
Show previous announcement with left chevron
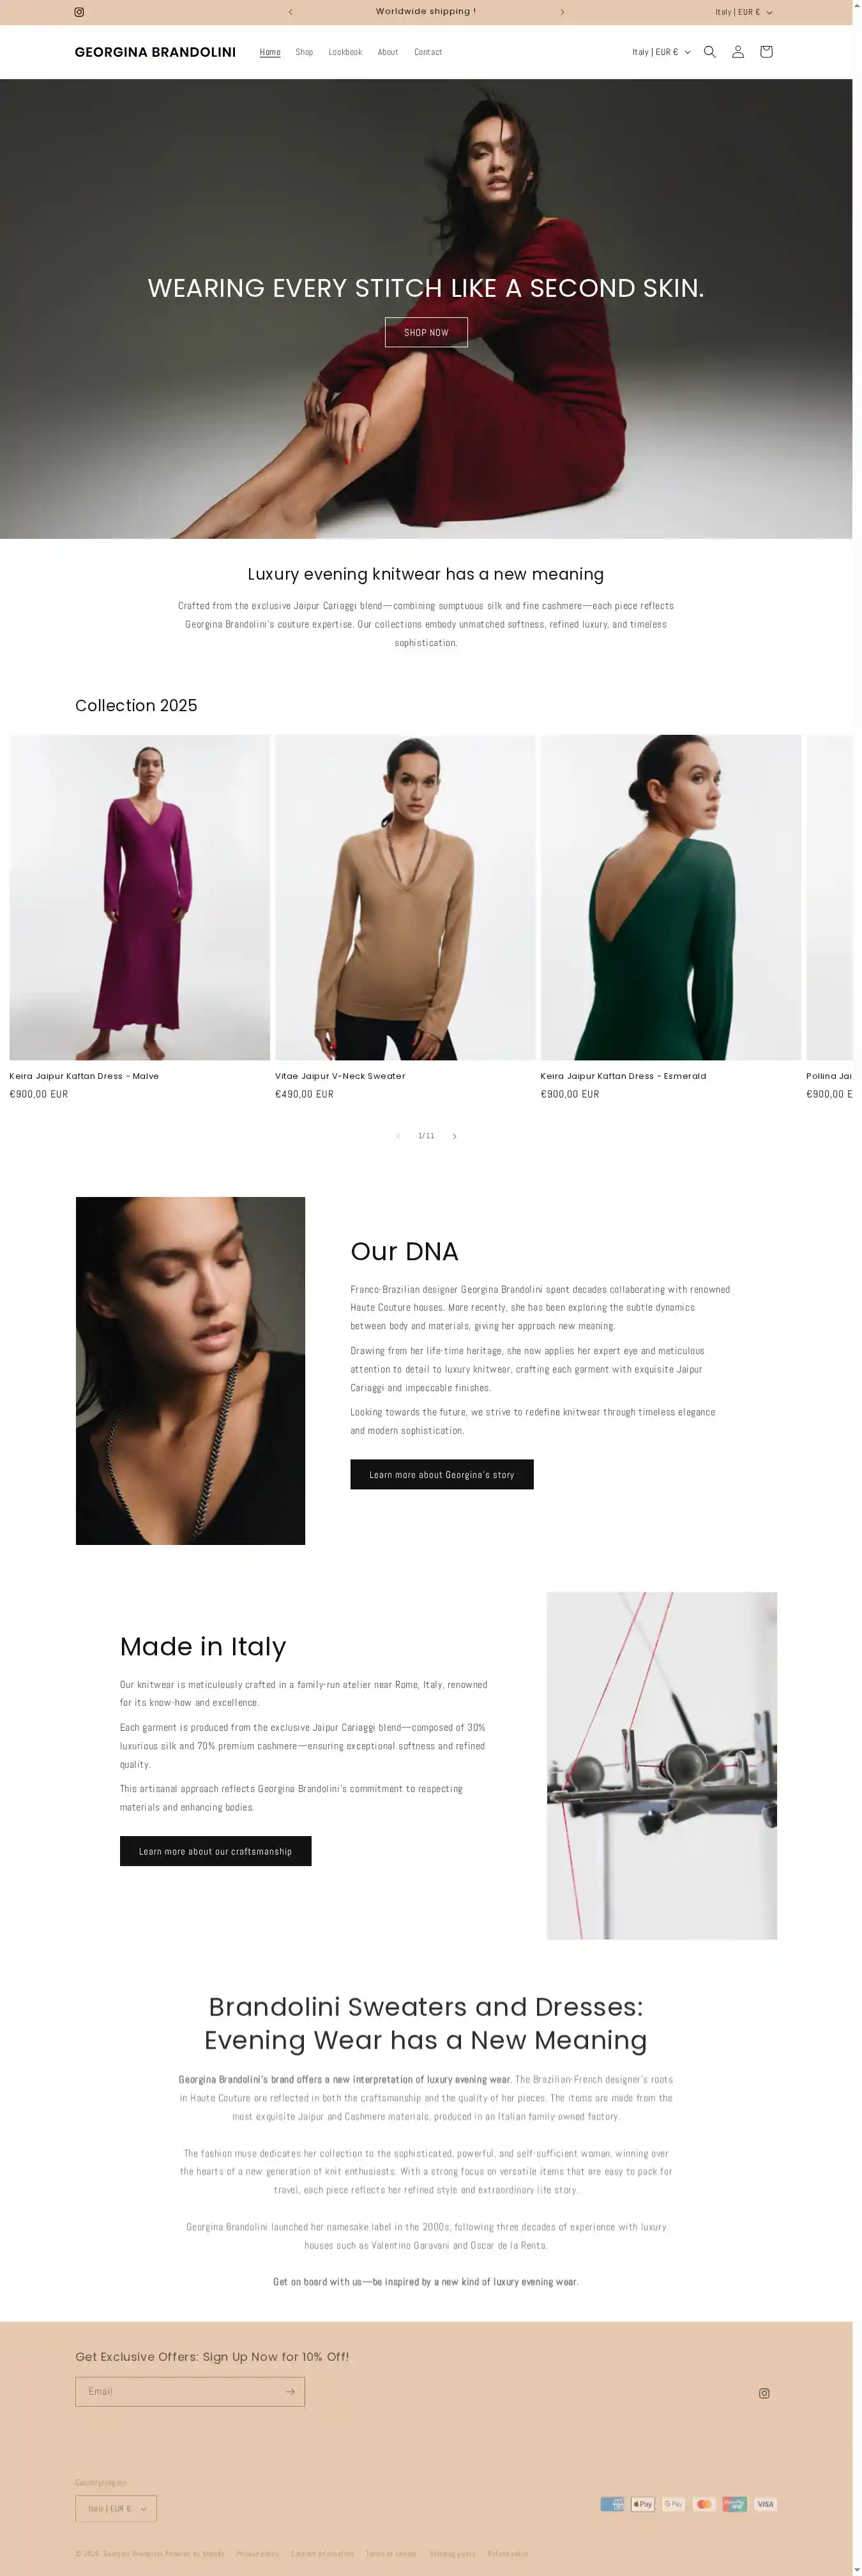pyautogui.click(x=291, y=12)
